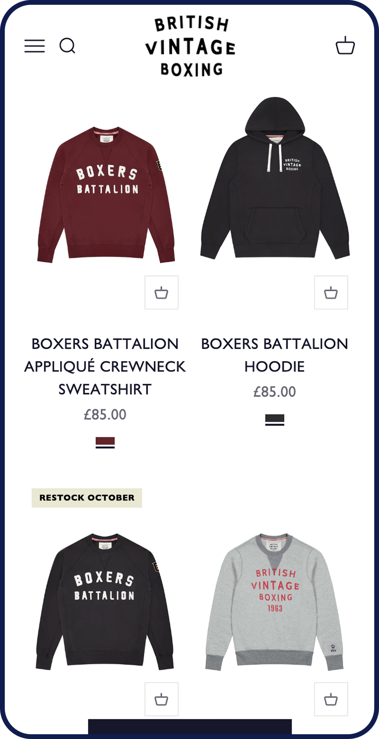View the black Boxers Battalion sweatshirt image
The width and height of the screenshot is (379, 739).
click(105, 602)
